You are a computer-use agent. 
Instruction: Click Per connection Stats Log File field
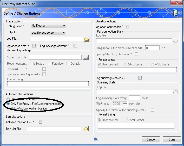point(134,41)
